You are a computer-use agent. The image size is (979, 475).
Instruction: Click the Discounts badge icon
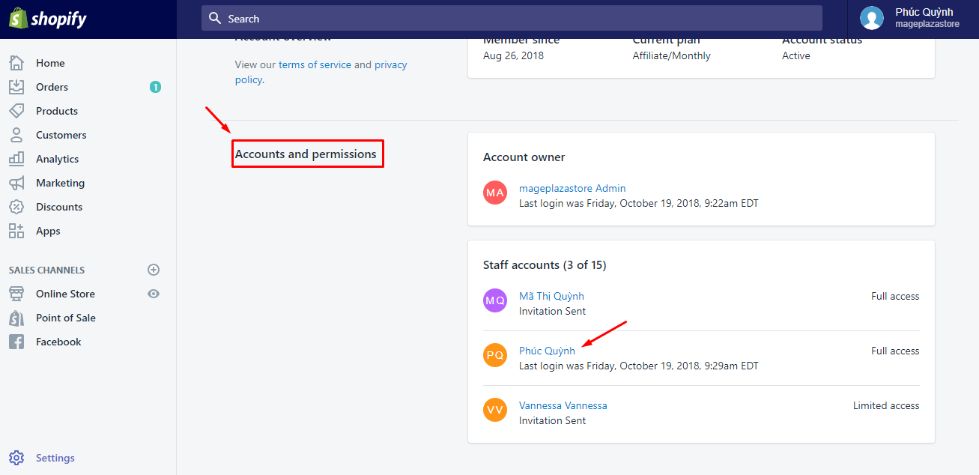[16, 207]
